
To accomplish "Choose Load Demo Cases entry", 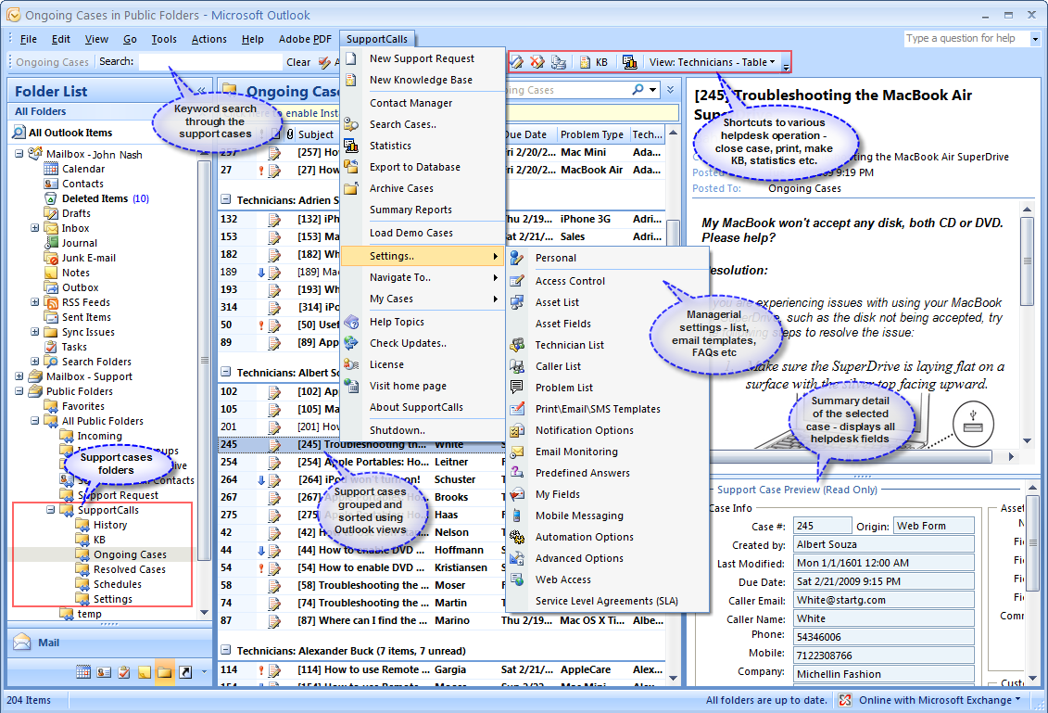I will pyautogui.click(x=411, y=233).
